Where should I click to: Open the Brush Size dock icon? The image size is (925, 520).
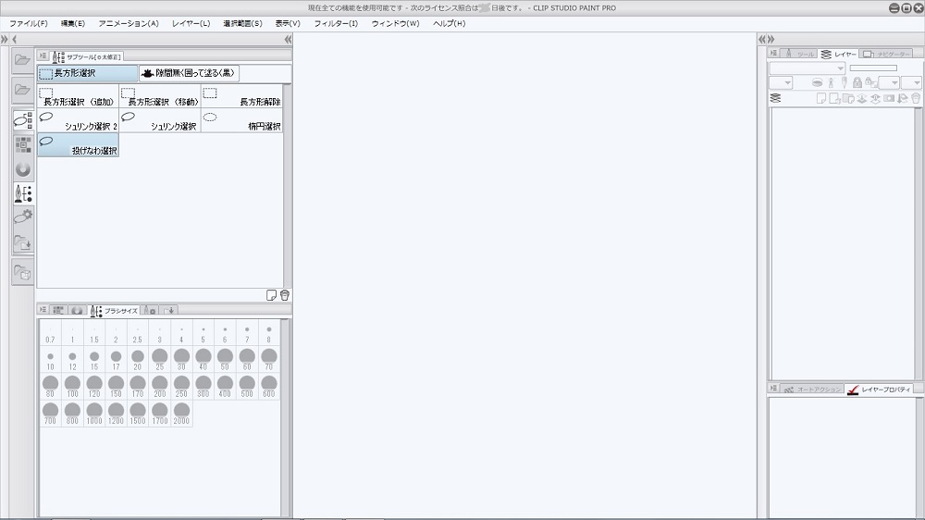pos(23,193)
